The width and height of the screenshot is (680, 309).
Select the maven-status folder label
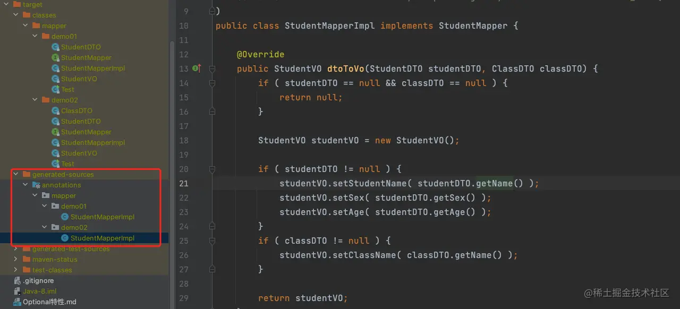click(x=55, y=259)
